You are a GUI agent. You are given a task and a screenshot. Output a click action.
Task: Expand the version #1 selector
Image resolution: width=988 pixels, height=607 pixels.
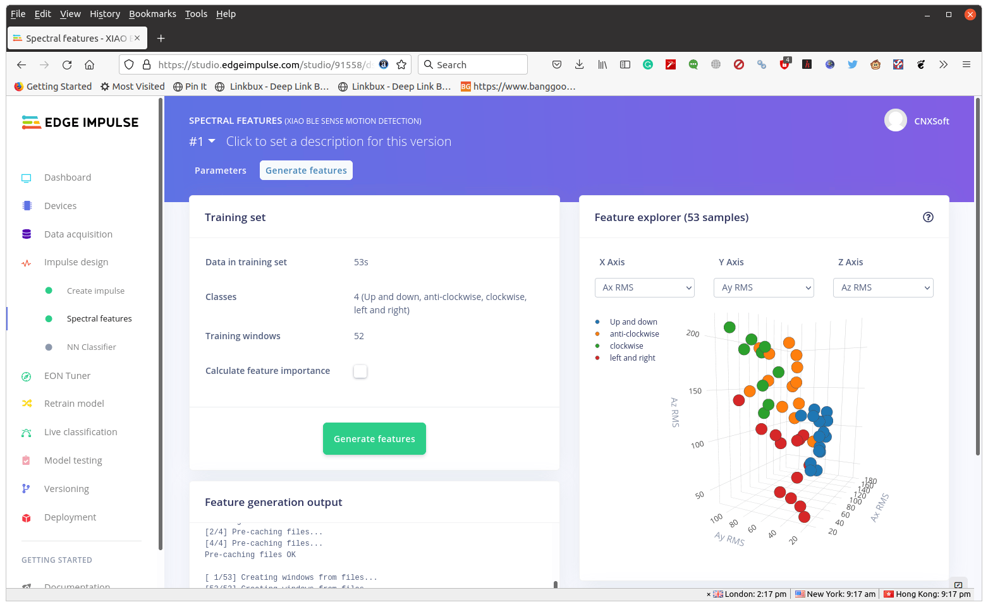(202, 141)
